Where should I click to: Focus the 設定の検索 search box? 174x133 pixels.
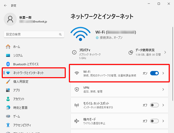(34, 34)
